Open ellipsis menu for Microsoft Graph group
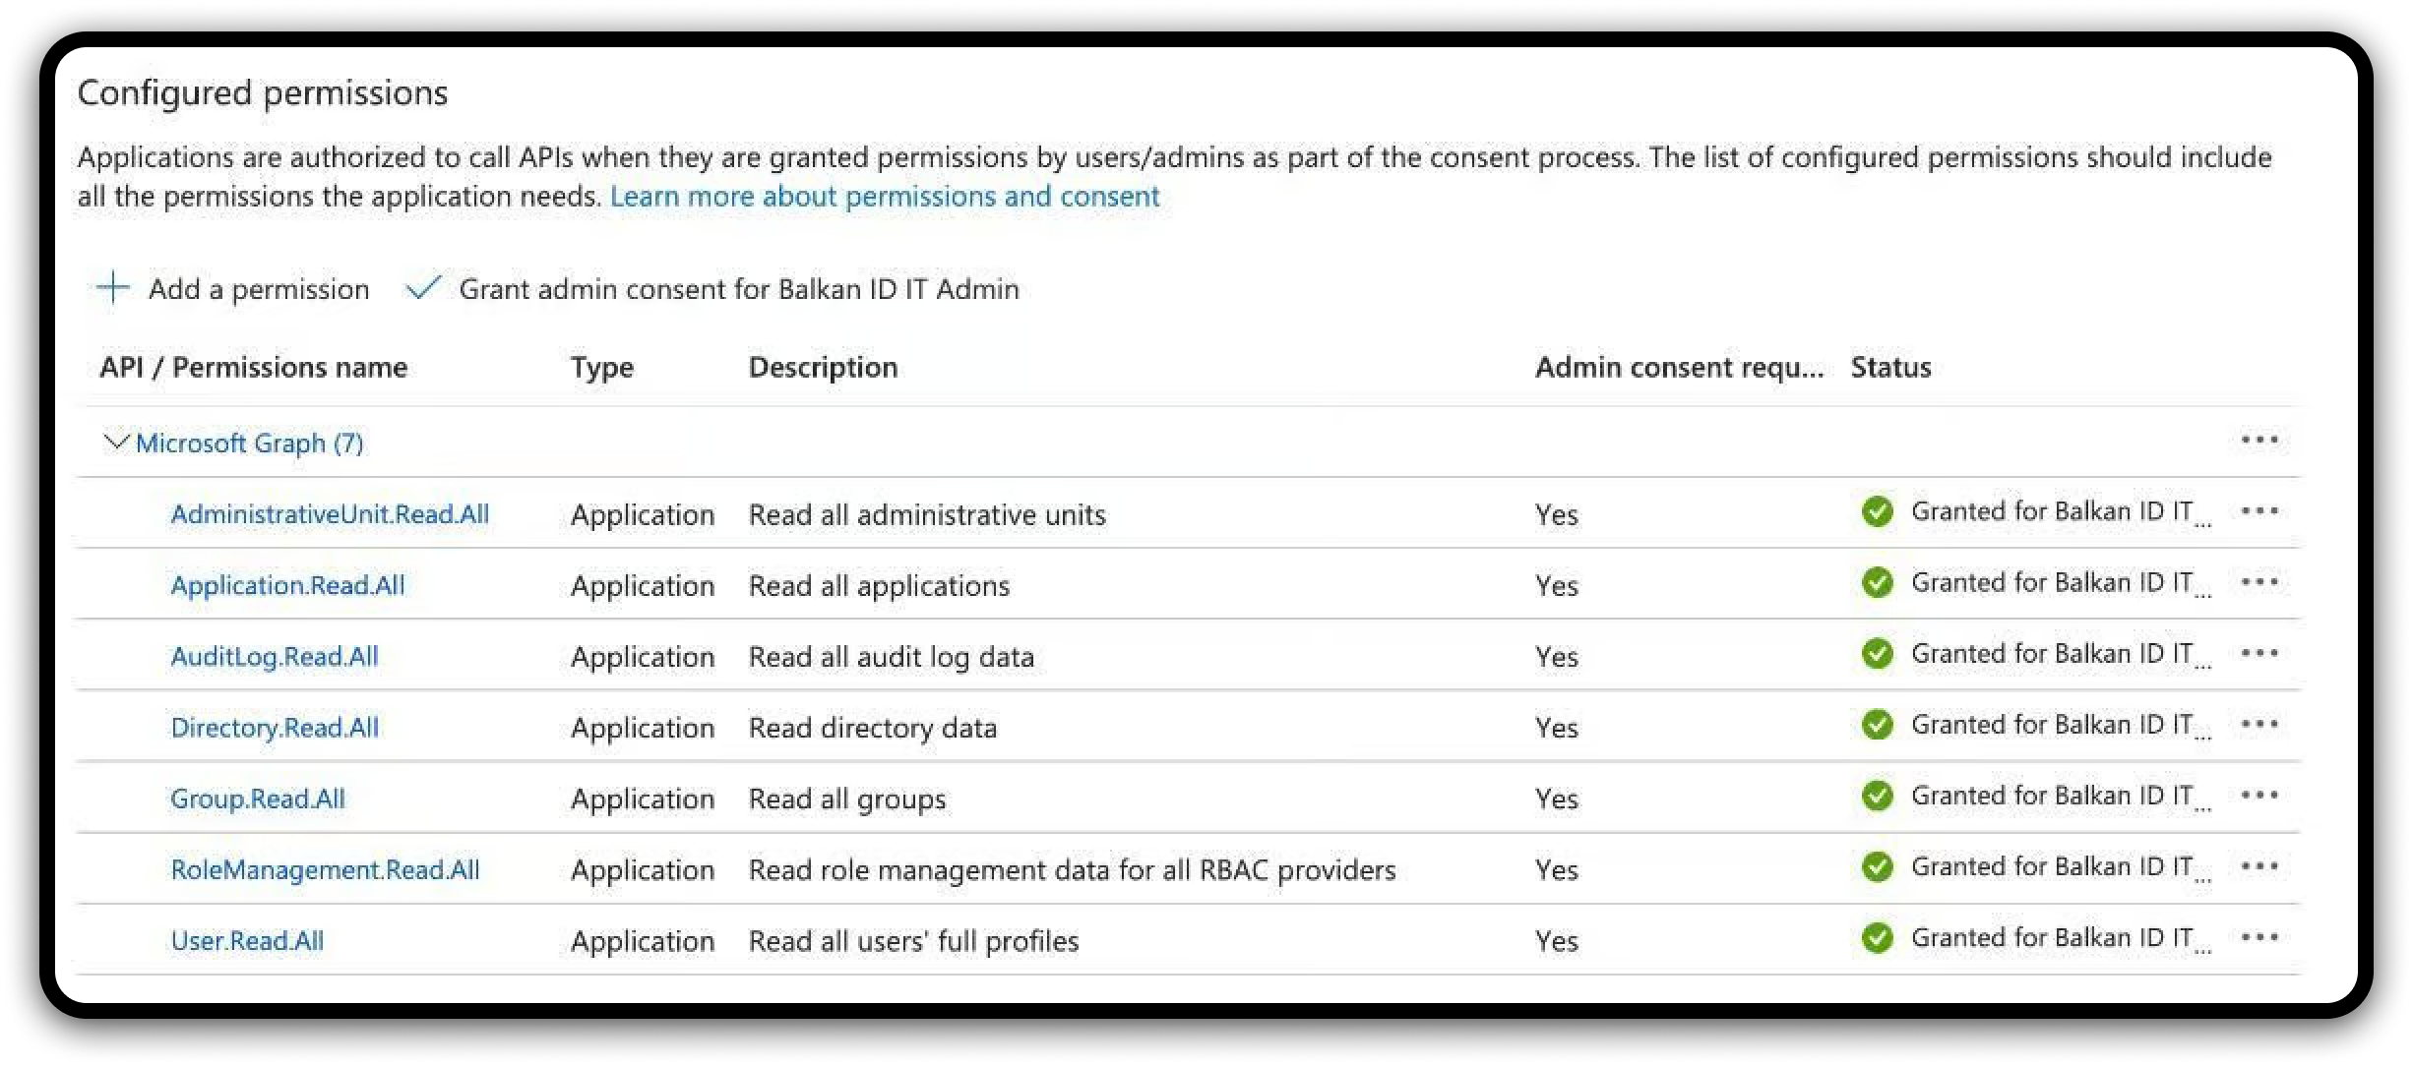 [2259, 440]
